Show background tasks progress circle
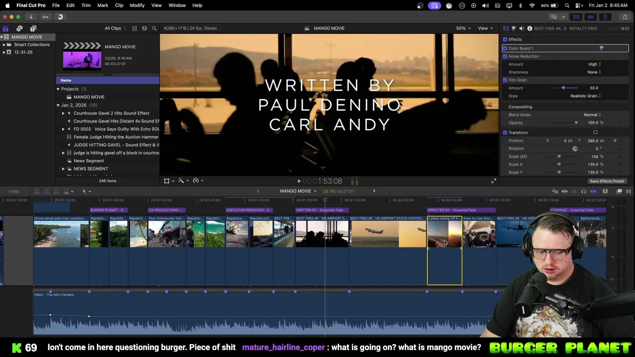Image resolution: width=635 pixels, height=357 pixels. point(60,17)
